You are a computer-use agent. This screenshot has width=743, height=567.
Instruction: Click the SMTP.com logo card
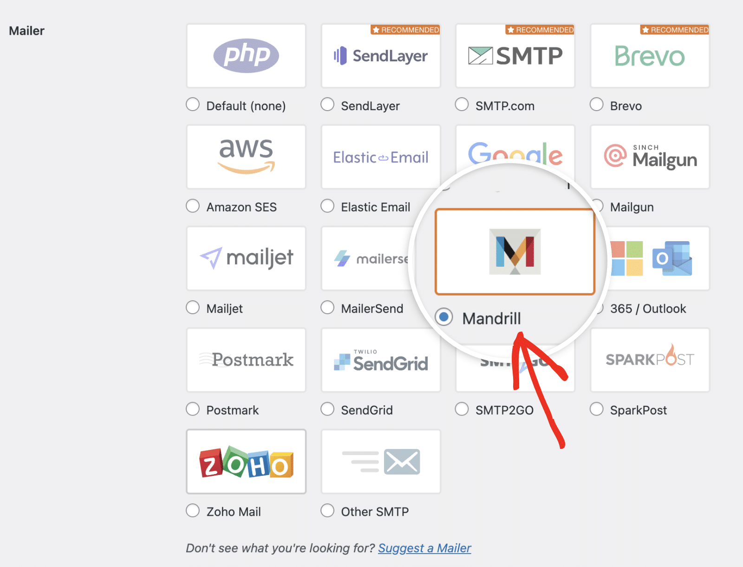click(515, 56)
